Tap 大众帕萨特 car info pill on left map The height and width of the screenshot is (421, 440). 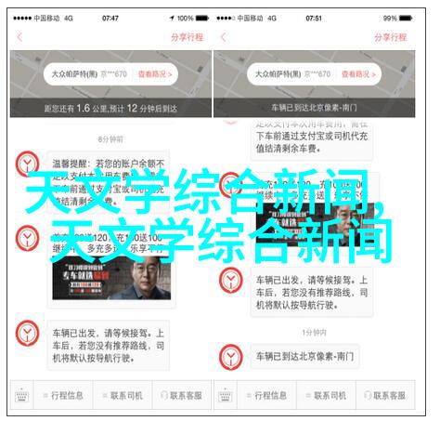[110, 74]
